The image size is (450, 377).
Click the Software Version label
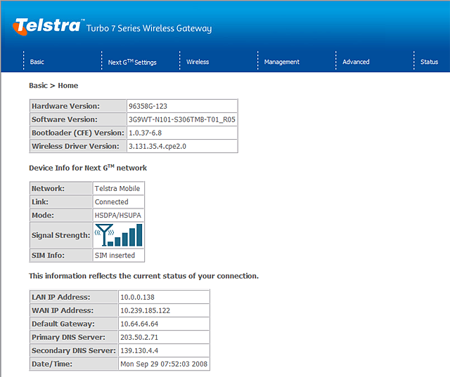pyautogui.click(x=65, y=119)
